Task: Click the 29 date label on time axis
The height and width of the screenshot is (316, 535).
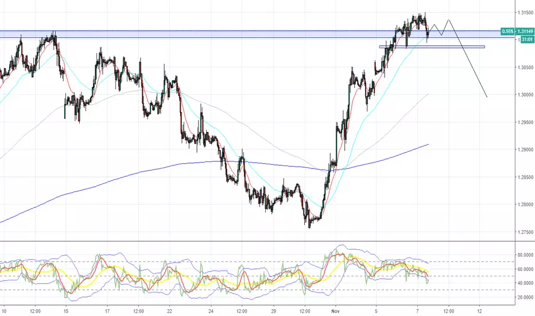Action: 273,311
